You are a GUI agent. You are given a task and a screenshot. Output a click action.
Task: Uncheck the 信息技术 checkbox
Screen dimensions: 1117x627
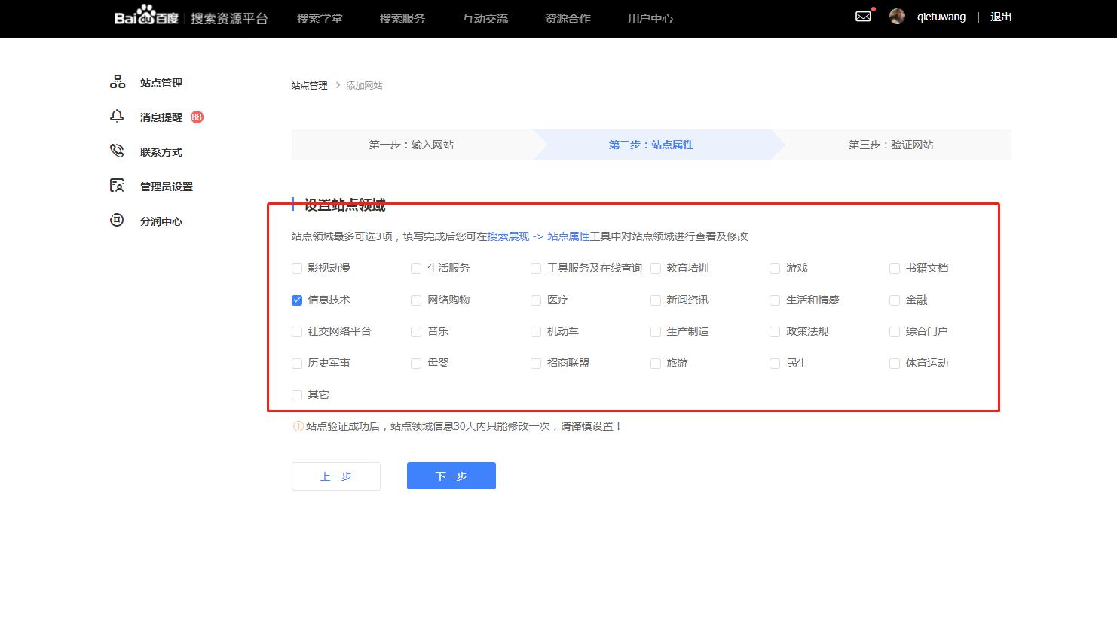pyautogui.click(x=297, y=300)
